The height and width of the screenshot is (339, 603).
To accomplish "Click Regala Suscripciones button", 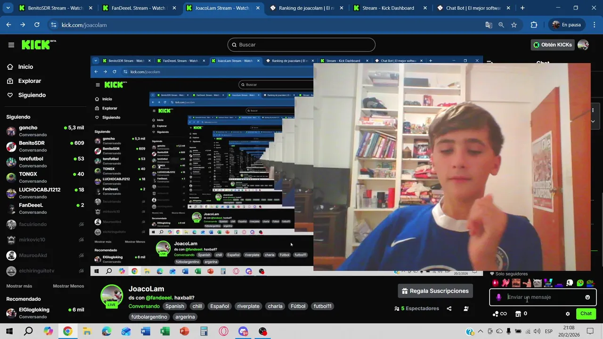I will (435, 291).
